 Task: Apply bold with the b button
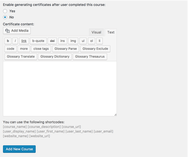[8, 41]
